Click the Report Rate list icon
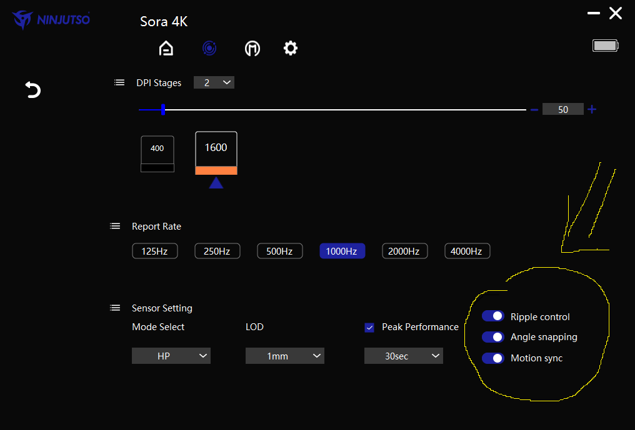The width and height of the screenshot is (635, 430). tap(115, 226)
